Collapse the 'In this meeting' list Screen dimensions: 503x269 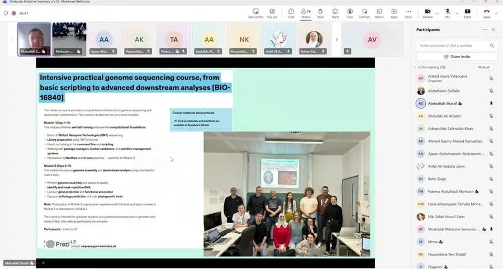415,67
